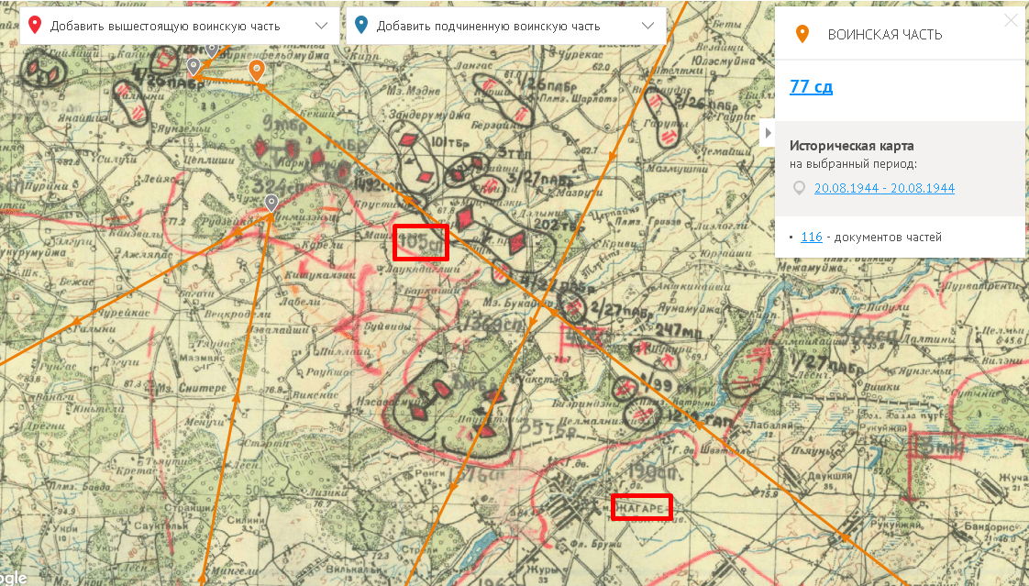The height and width of the screenshot is (586, 1029).
Task: Expand the chevron of the subordinate unit dropdown
Action: click(x=647, y=26)
